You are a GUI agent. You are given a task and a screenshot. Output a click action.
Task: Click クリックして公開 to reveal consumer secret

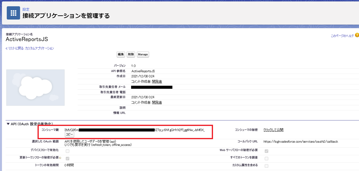point(273,130)
